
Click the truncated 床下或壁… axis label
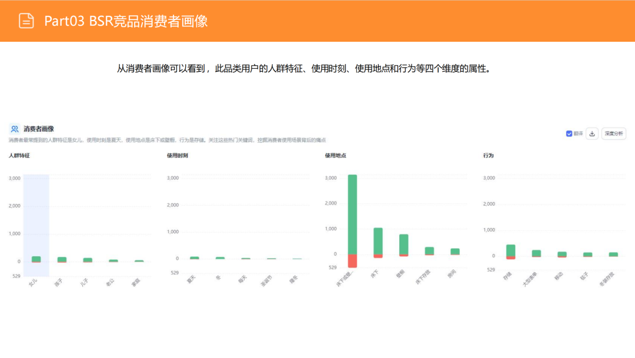point(345,279)
